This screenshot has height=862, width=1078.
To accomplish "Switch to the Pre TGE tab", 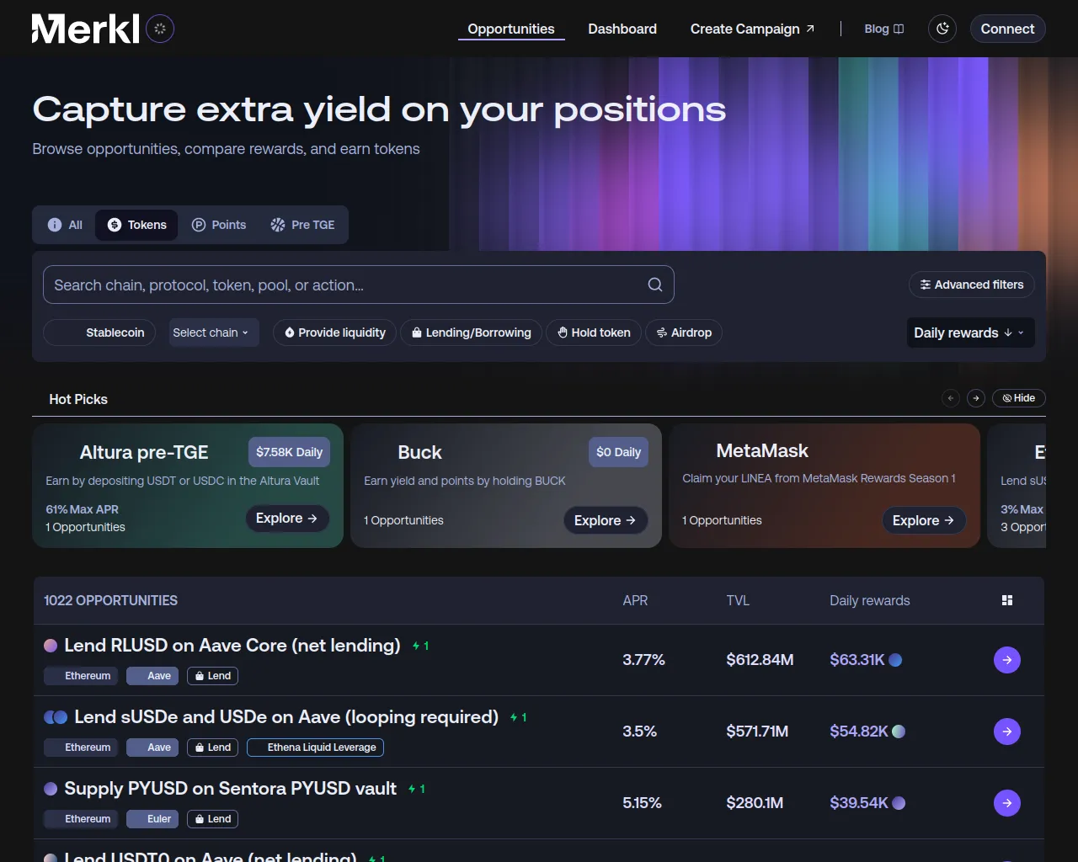I will coord(302,225).
